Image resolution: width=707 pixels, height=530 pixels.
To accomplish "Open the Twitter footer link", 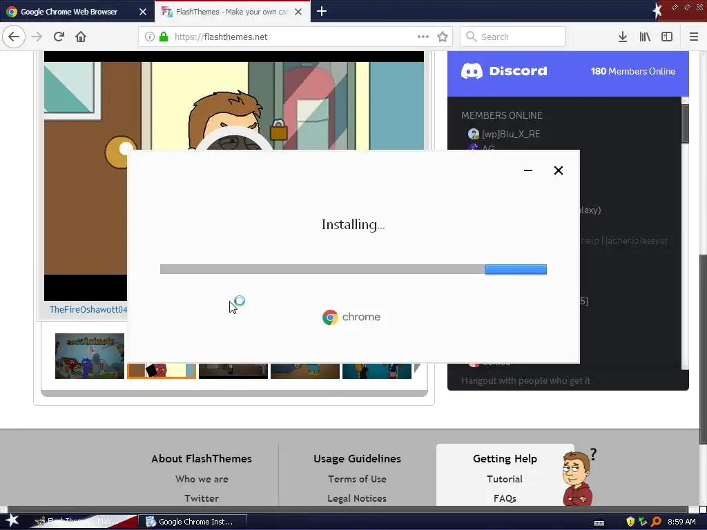I will tap(202, 498).
